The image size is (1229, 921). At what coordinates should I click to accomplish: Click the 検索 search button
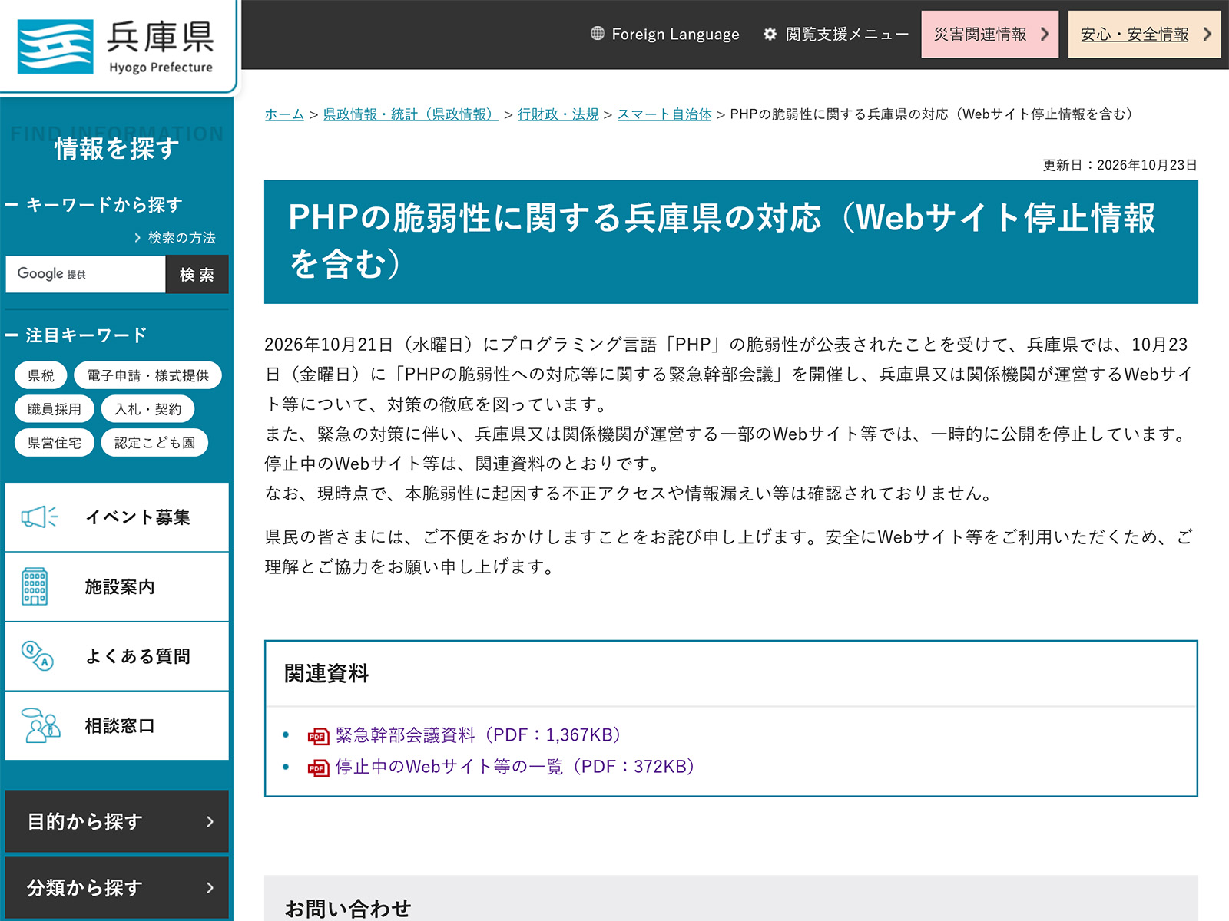pos(197,274)
